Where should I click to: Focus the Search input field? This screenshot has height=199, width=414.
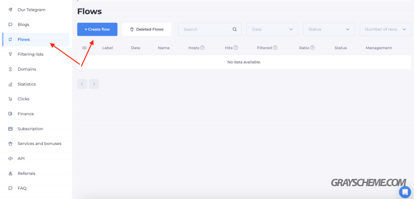[x=210, y=29]
